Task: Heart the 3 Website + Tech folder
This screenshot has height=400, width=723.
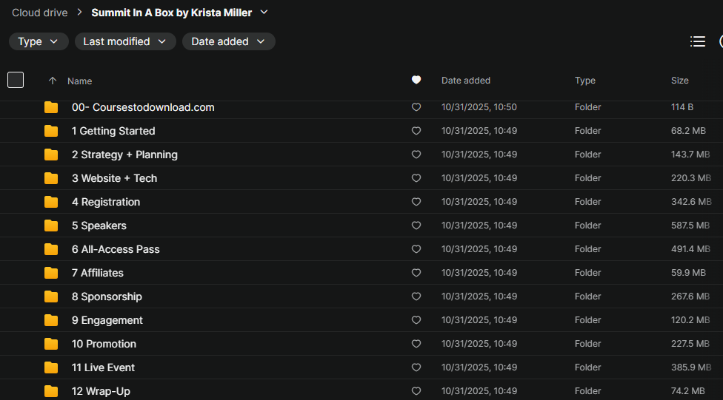Action: click(416, 178)
